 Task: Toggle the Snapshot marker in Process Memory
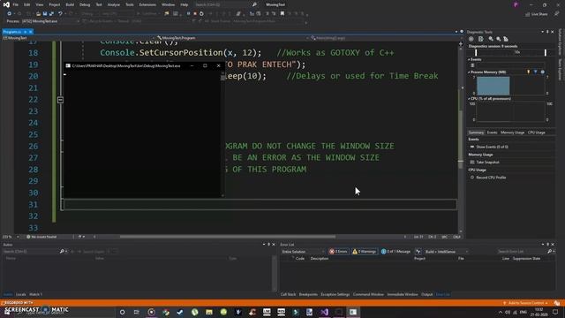tap(536, 72)
